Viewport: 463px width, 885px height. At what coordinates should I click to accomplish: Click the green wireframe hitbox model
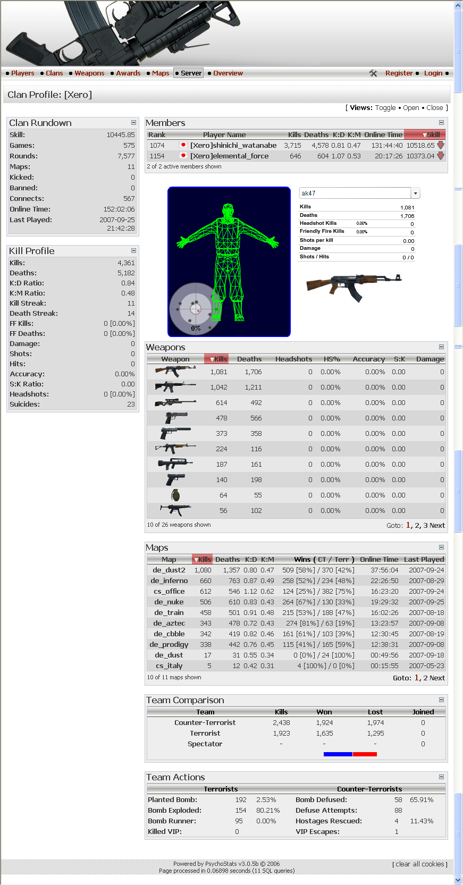229,260
